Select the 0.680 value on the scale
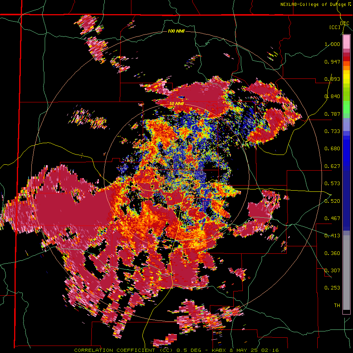Image resolution: width=353 pixels, height=353 pixels. pos(332,149)
